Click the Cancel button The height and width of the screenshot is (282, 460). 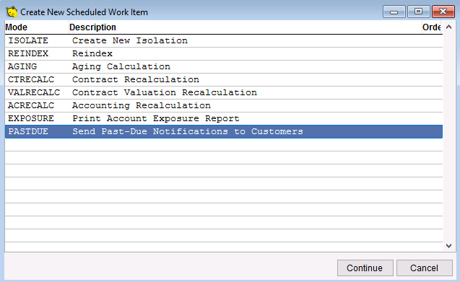424,268
